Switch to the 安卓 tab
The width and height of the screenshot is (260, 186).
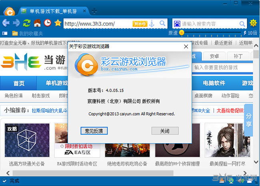pos(214,57)
